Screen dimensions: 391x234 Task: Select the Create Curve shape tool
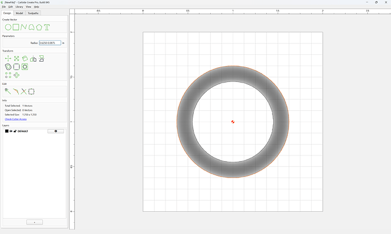click(x=31, y=27)
